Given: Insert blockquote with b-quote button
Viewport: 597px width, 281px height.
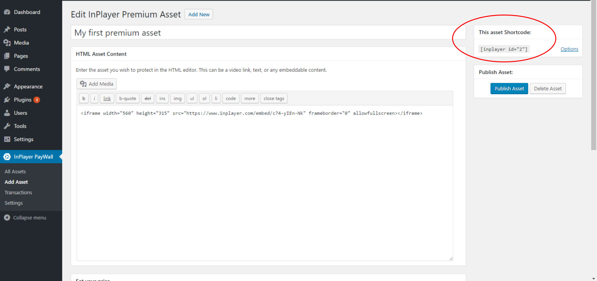Looking at the screenshot, I should [x=127, y=98].
